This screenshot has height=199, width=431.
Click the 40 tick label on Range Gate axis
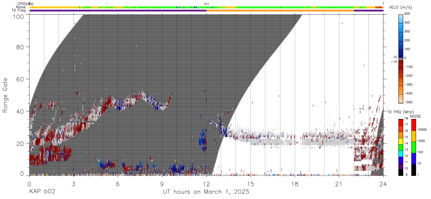tap(20, 111)
